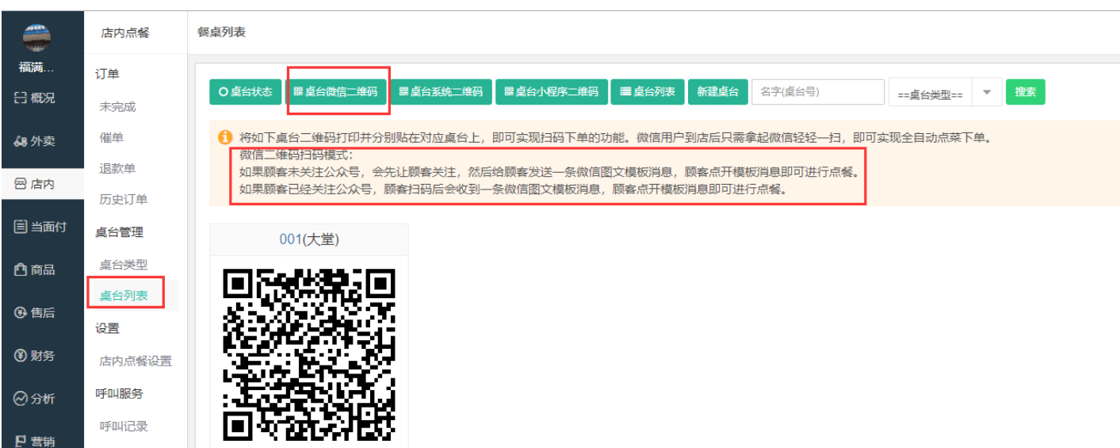Image resolution: width=1120 pixels, height=448 pixels.
Task: Open the 财务 finance section
Action: coord(35,355)
